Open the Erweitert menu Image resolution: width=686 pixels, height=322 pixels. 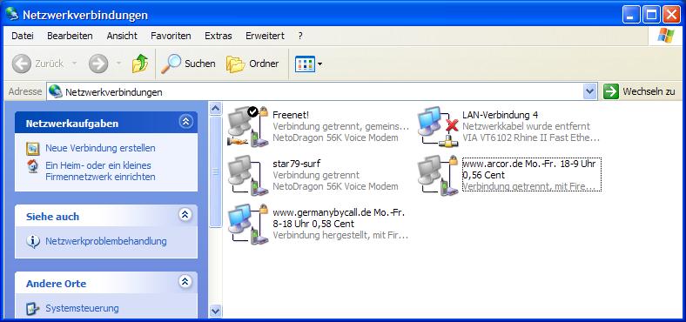(x=266, y=36)
